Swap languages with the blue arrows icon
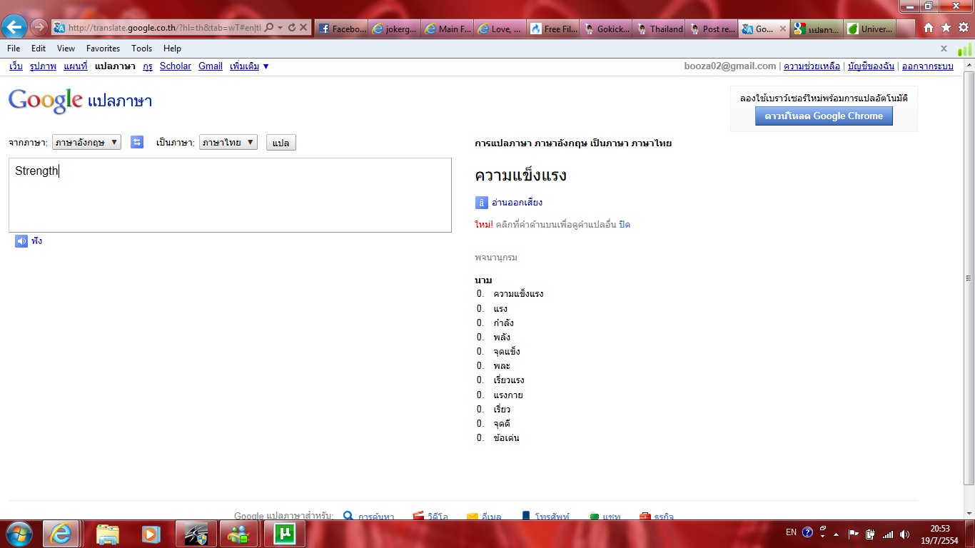Image resolution: width=975 pixels, height=548 pixels. pos(137,142)
